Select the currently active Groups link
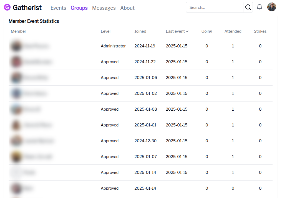Image resolution: width=282 pixels, height=198 pixels. tap(79, 8)
